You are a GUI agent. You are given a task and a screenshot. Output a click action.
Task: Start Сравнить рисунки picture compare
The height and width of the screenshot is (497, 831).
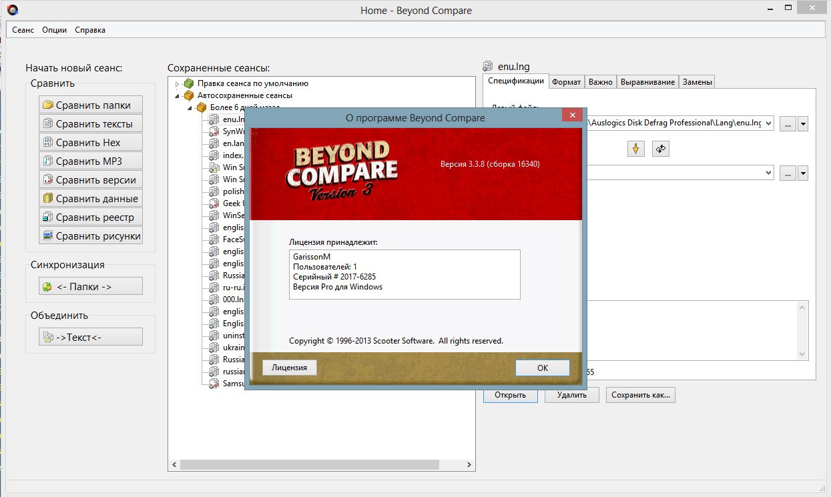91,235
